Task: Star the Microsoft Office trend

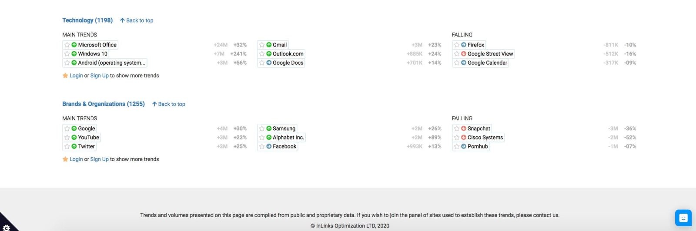Action: [67, 45]
